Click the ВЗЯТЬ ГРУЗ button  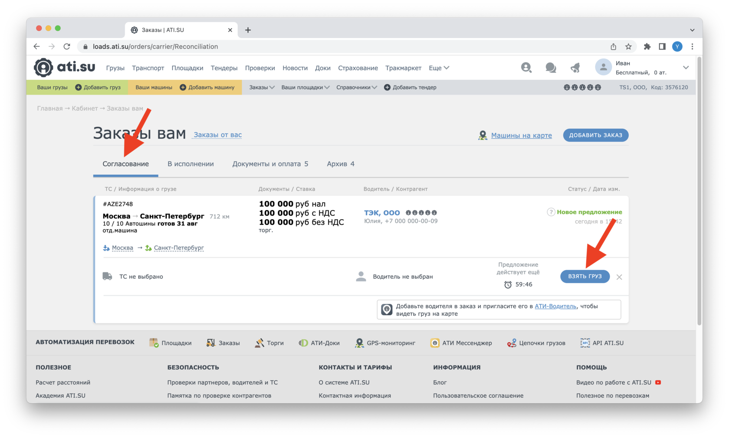(x=585, y=277)
